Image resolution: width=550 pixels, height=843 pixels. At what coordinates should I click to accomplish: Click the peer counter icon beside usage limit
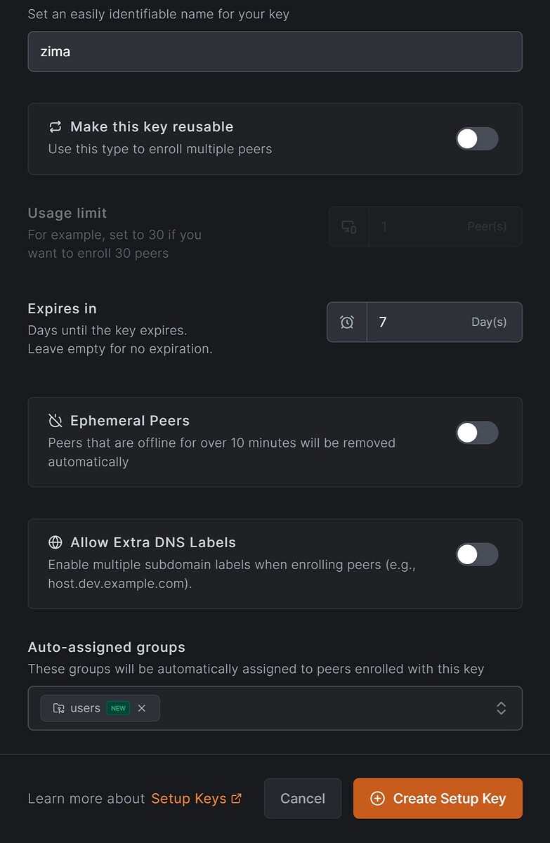pos(348,226)
